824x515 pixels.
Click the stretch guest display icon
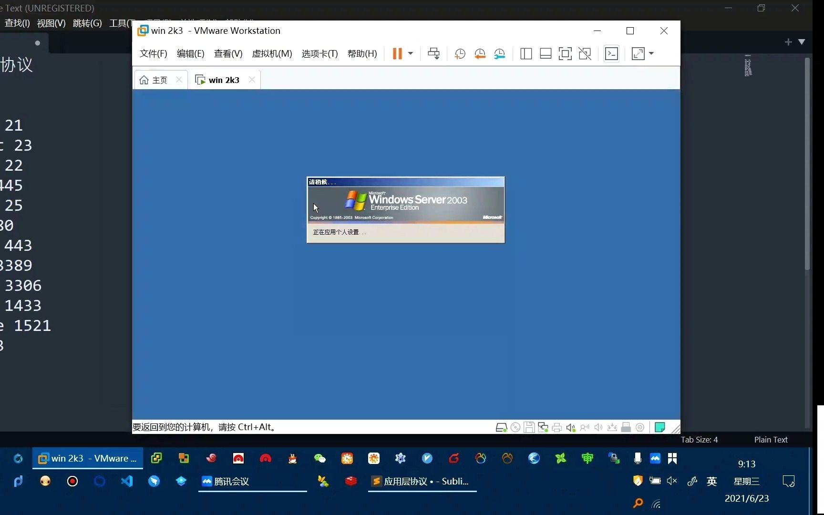click(638, 54)
